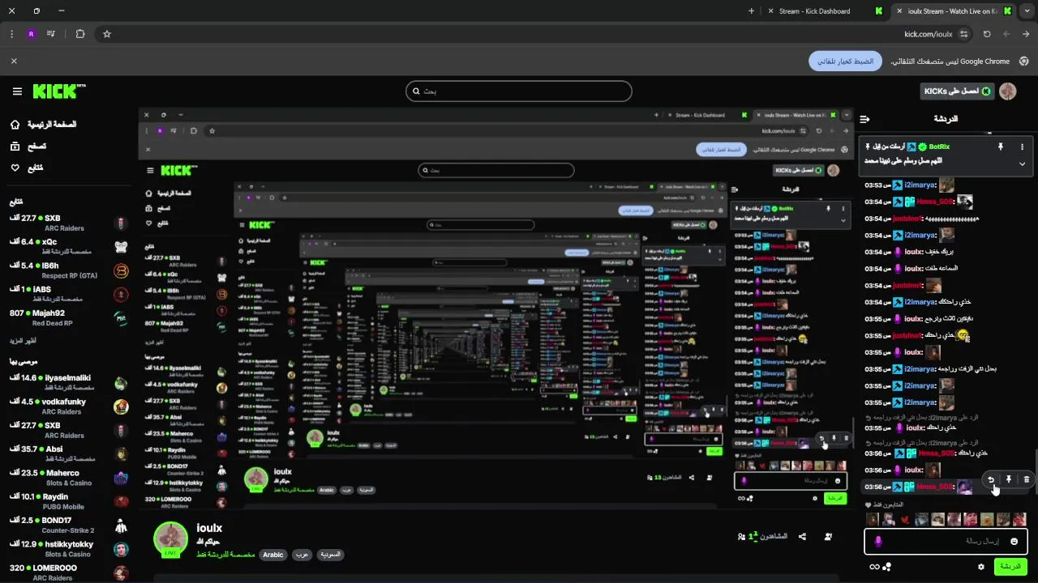Open iiyaselmaliki recommended channel

[x=68, y=382]
